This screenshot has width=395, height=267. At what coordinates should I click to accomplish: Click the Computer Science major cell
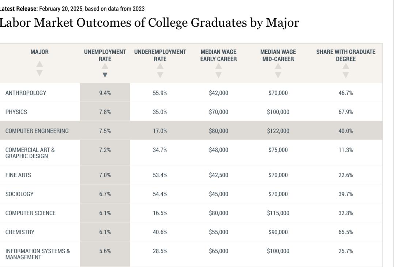click(30, 213)
